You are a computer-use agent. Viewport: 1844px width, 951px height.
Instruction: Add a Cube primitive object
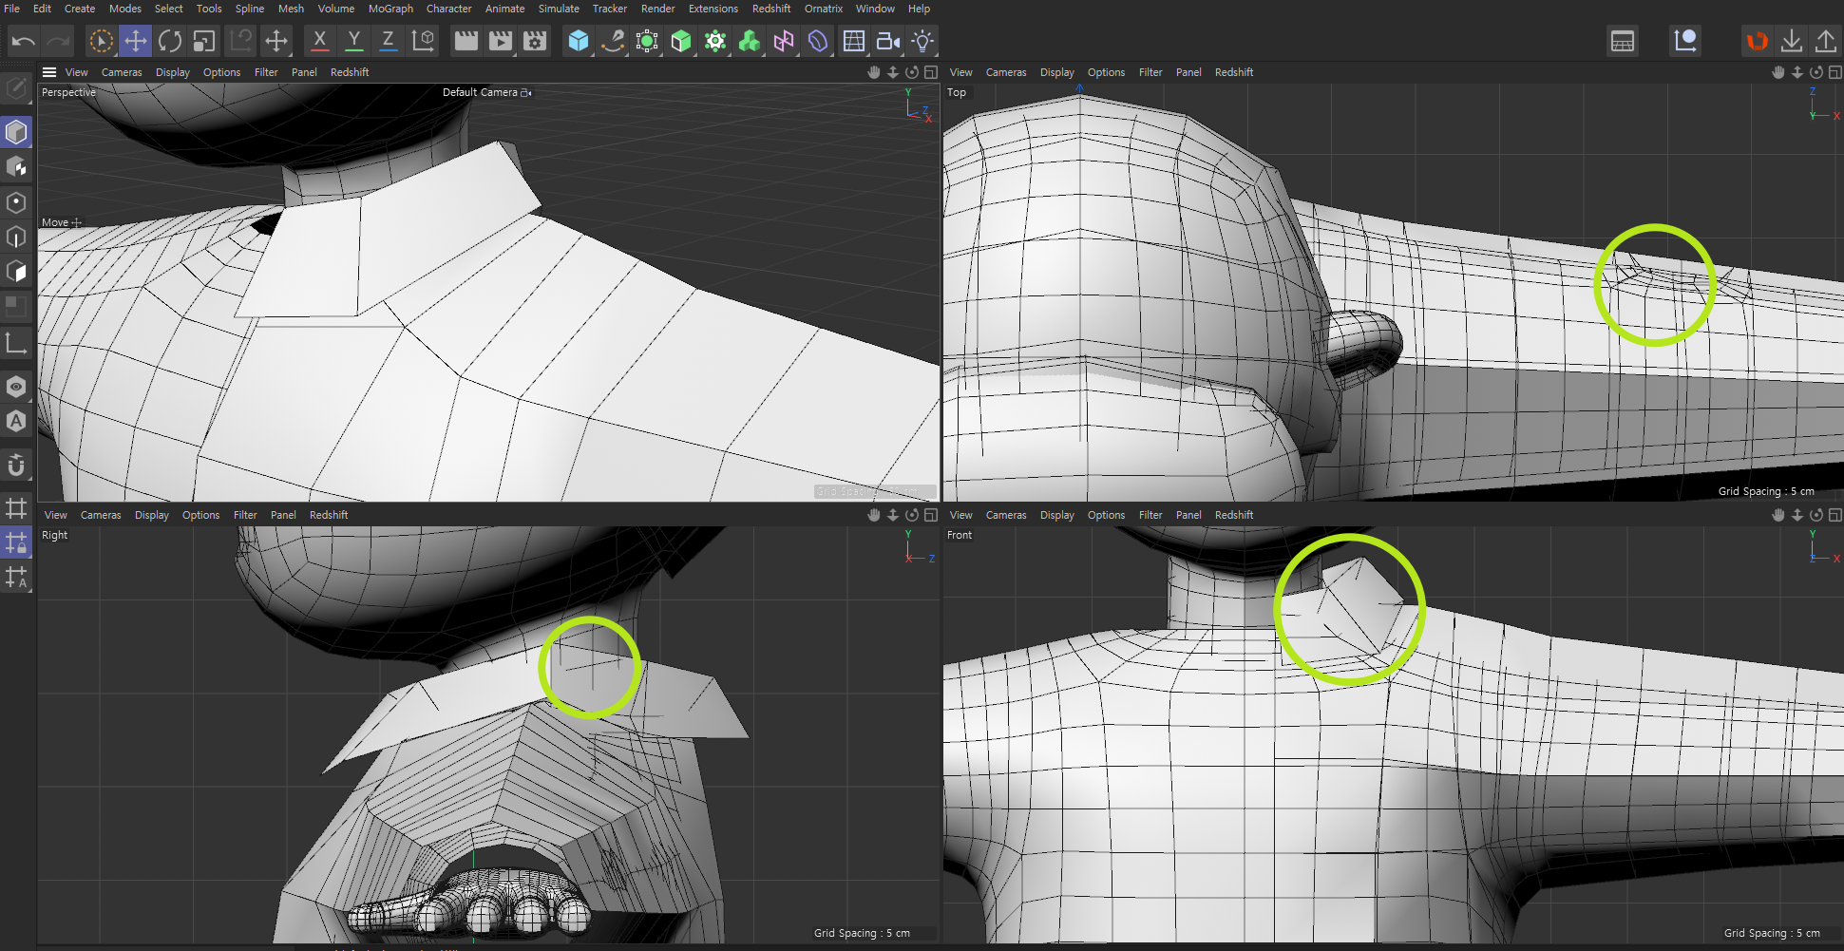579,41
